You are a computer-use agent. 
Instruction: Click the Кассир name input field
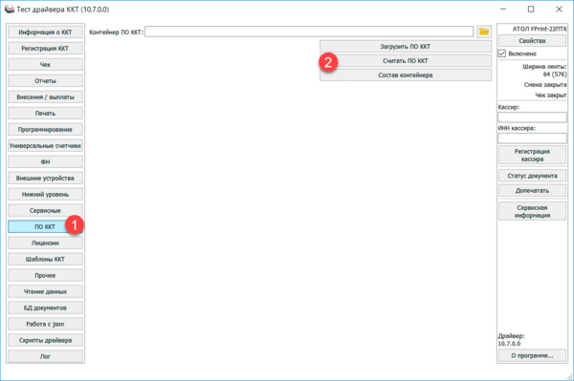532,116
